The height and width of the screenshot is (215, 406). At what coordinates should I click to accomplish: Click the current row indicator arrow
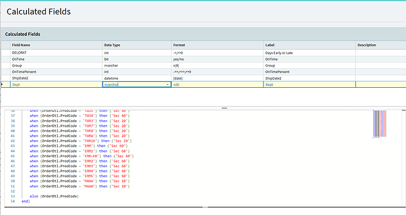[2, 85]
